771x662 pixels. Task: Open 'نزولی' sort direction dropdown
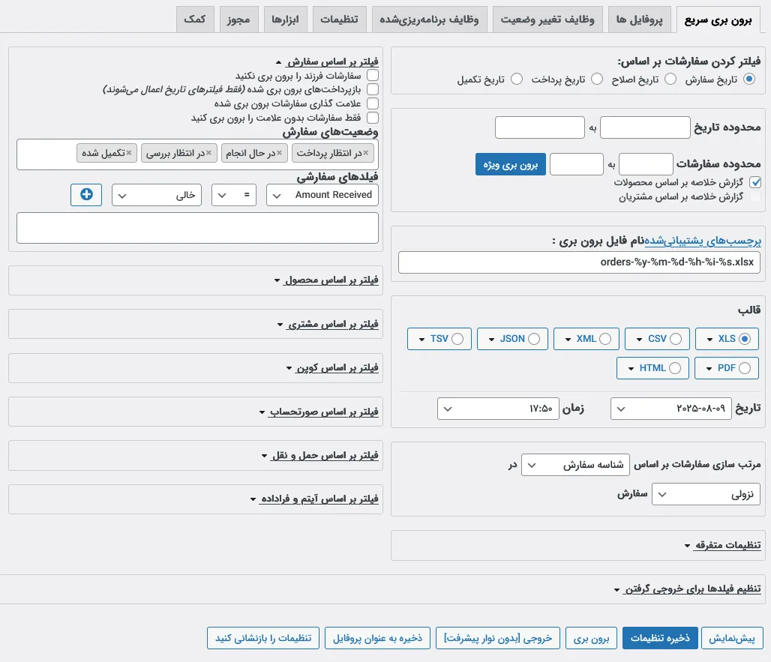pos(706,494)
